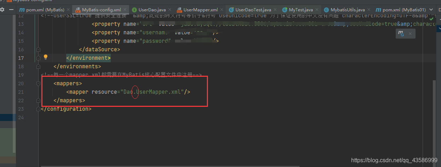
Task: Close the UserDao.java tab
Action: coord(170,10)
